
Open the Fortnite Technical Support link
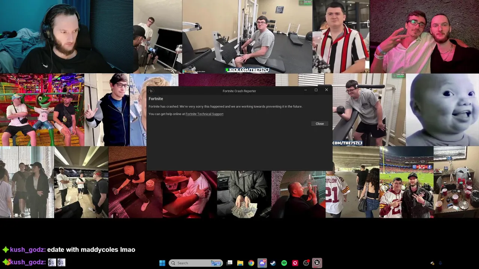pos(204,114)
